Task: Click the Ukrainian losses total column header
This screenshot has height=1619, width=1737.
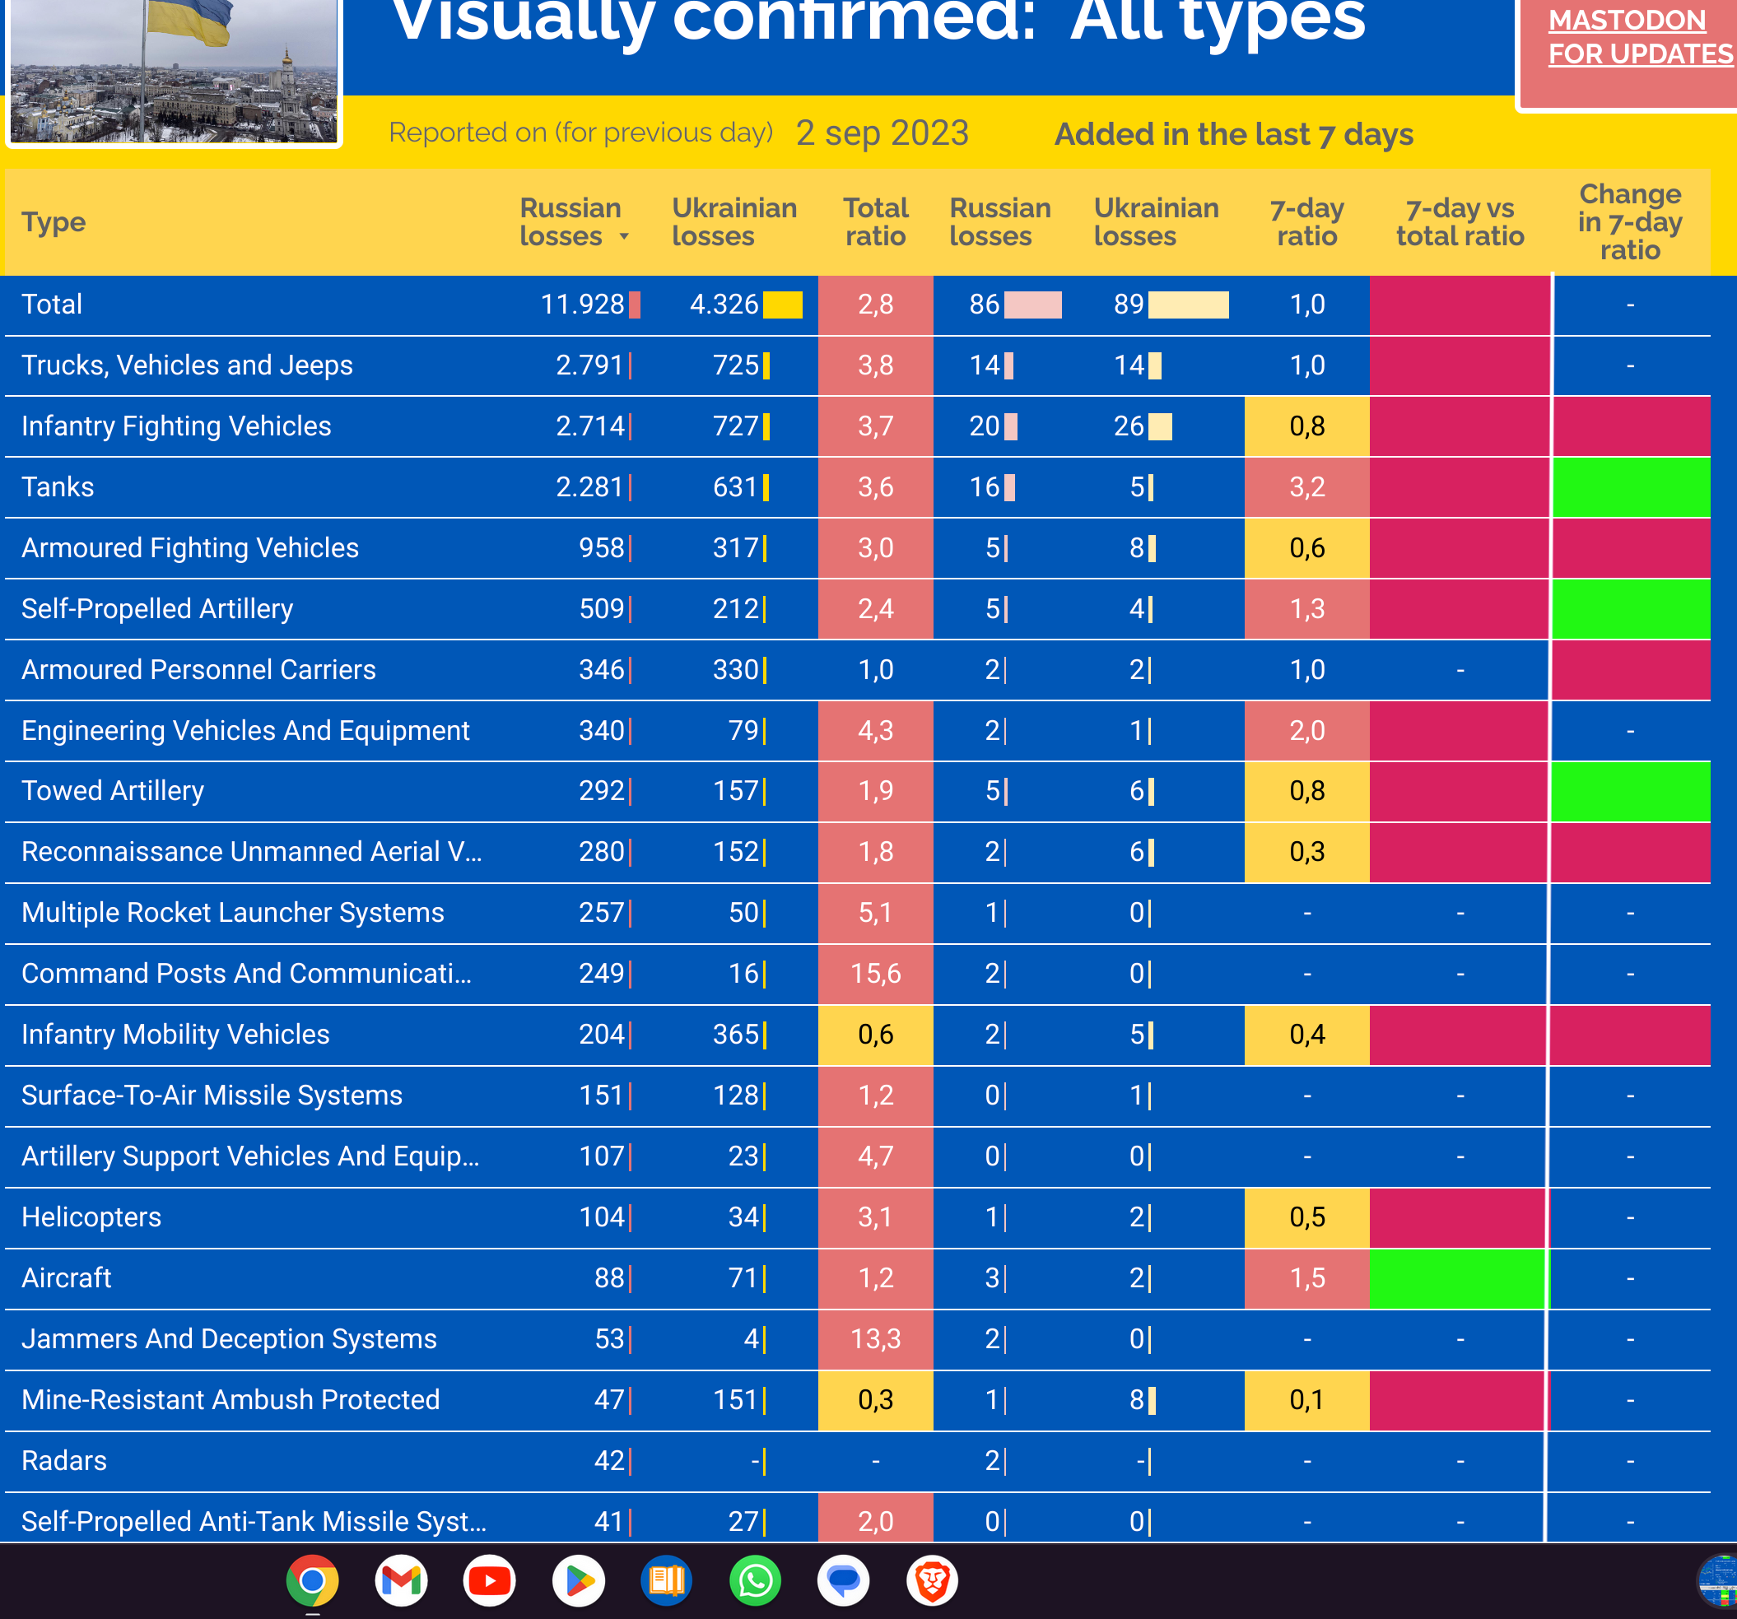Action: [x=734, y=222]
